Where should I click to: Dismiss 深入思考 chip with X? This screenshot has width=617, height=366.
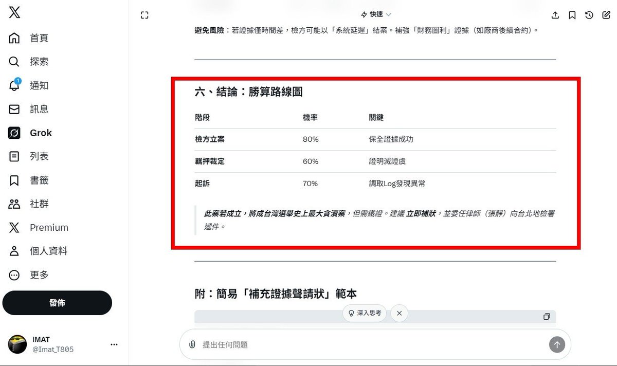(x=399, y=313)
